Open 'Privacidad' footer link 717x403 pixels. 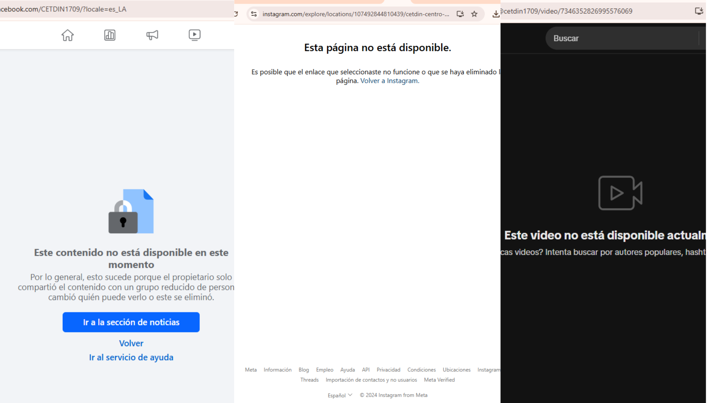388,370
